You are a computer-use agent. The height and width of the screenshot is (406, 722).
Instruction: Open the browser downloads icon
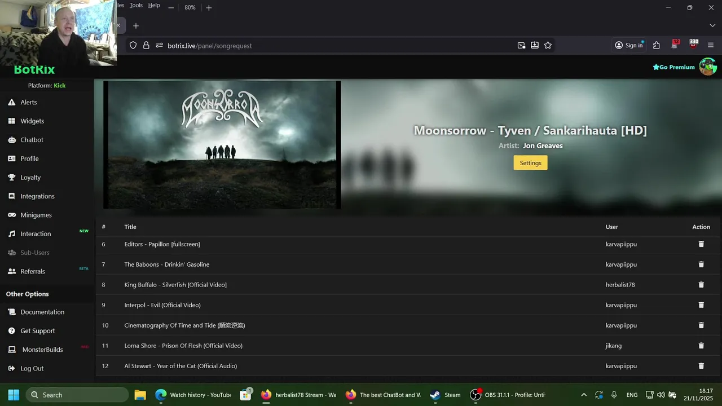point(535,45)
